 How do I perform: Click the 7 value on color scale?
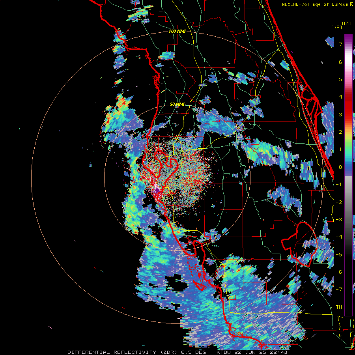(x=340, y=44)
